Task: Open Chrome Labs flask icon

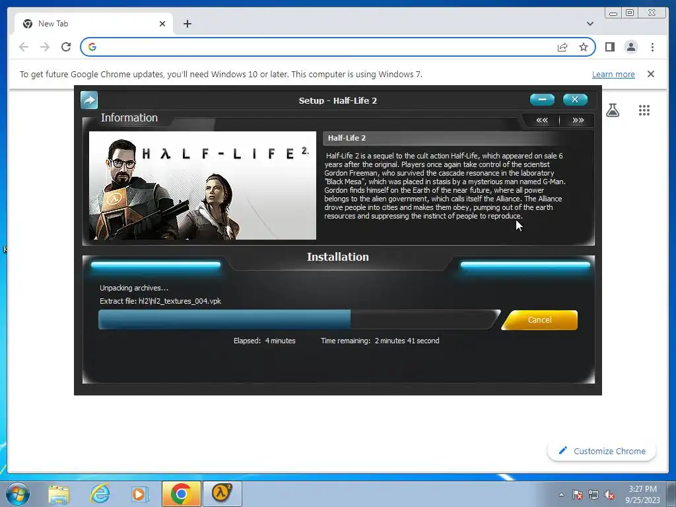Action: 613,110
